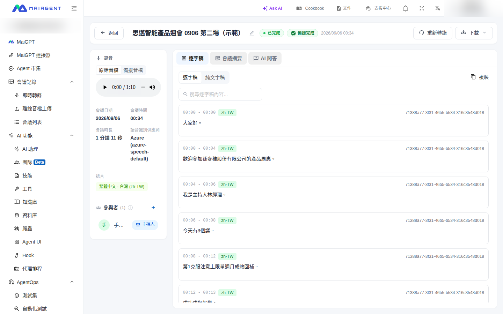Switch to 備援音檔 audio source

133,70
